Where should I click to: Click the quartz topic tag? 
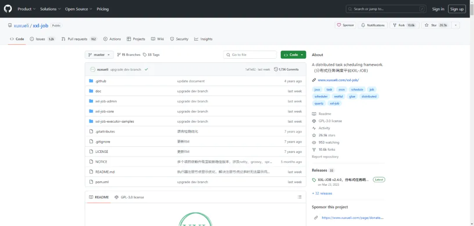(319, 103)
